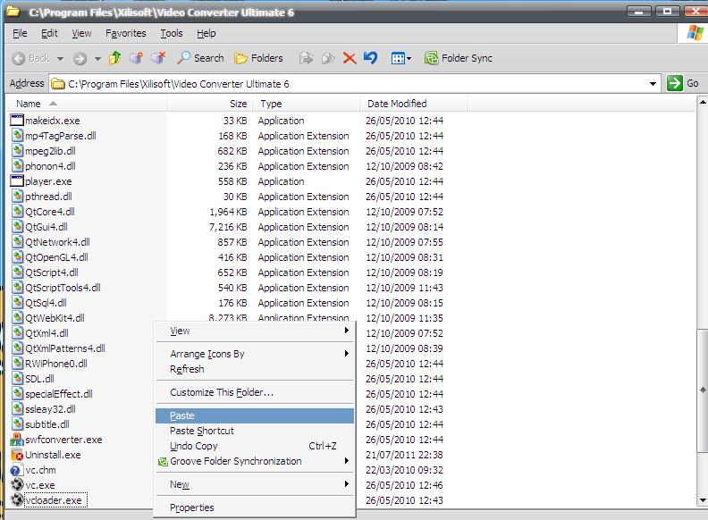Viewport: 708px width, 520px height.
Task: Sort by the Date Modified column header
Action: pyautogui.click(x=414, y=104)
